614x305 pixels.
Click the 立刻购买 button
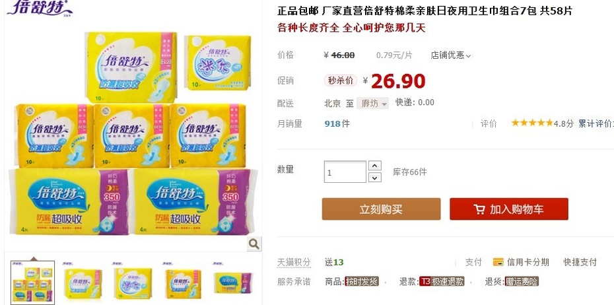(381, 209)
